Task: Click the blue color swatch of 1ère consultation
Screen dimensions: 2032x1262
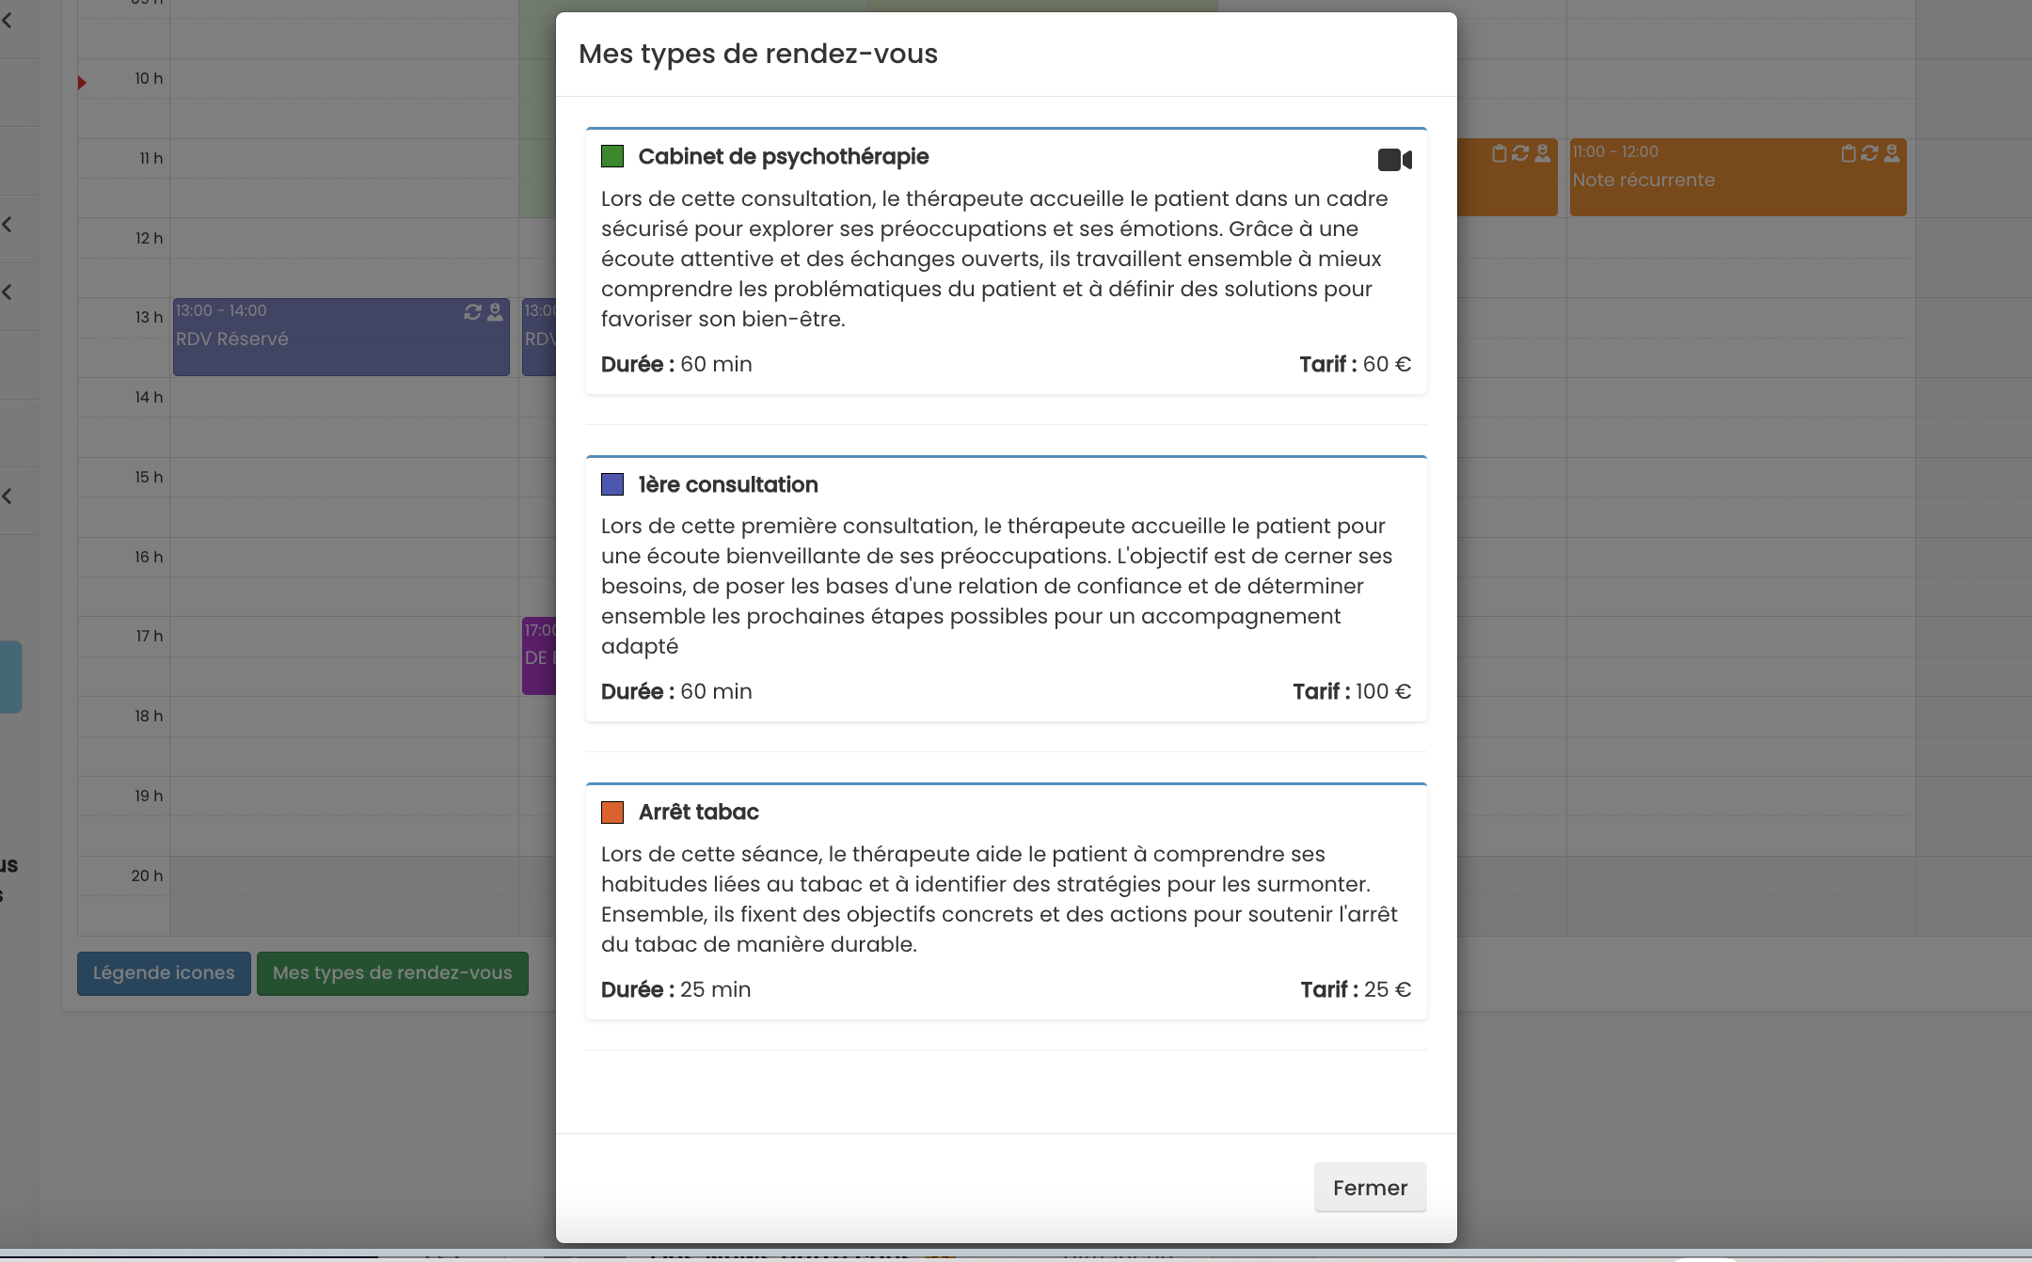Action: pos(612,484)
